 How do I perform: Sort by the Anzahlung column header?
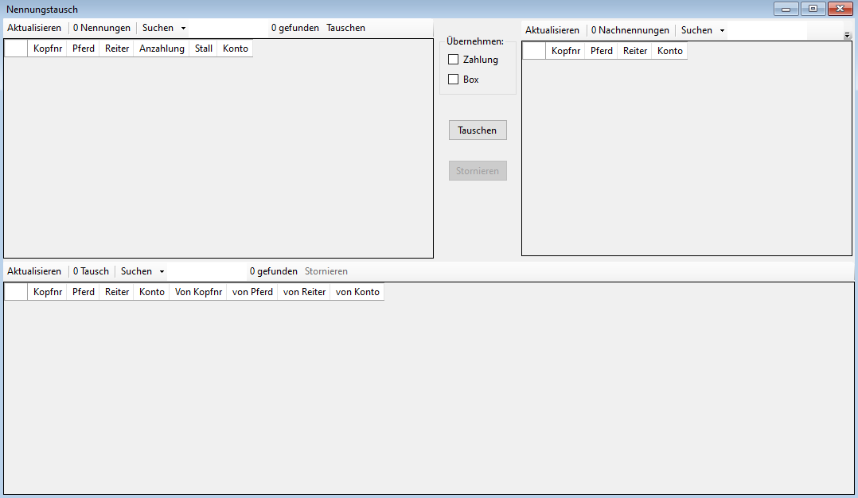click(162, 49)
